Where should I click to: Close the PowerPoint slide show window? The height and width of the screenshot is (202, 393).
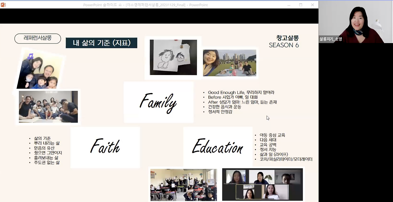312,5
